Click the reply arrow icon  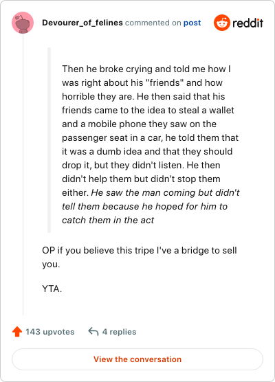click(93, 332)
